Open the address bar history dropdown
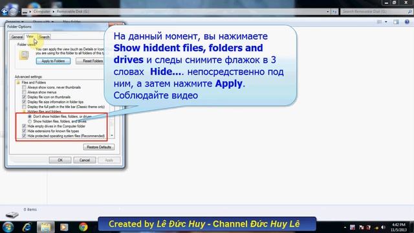This screenshot has height=233, width=414. 328,12
